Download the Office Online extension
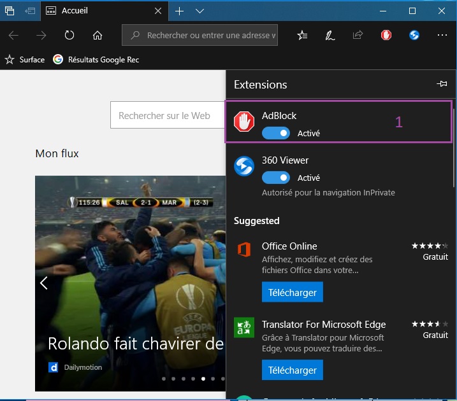Screen dimensions: 457x401 pyautogui.click(x=293, y=292)
